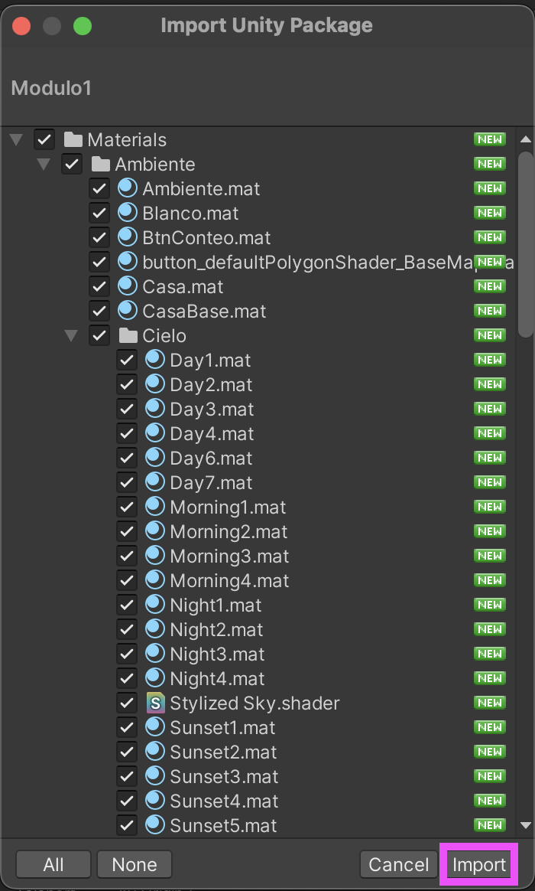Select the Sunset2.mat row text
The height and width of the screenshot is (891, 535).
click(223, 752)
